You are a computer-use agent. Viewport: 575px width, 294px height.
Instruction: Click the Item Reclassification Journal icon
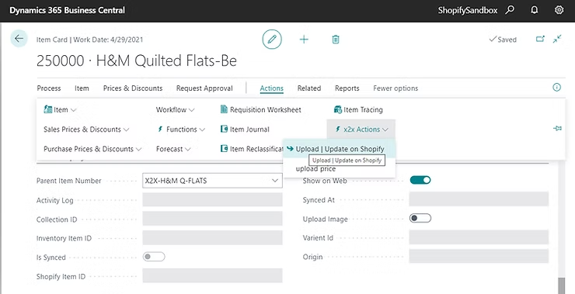click(x=224, y=149)
